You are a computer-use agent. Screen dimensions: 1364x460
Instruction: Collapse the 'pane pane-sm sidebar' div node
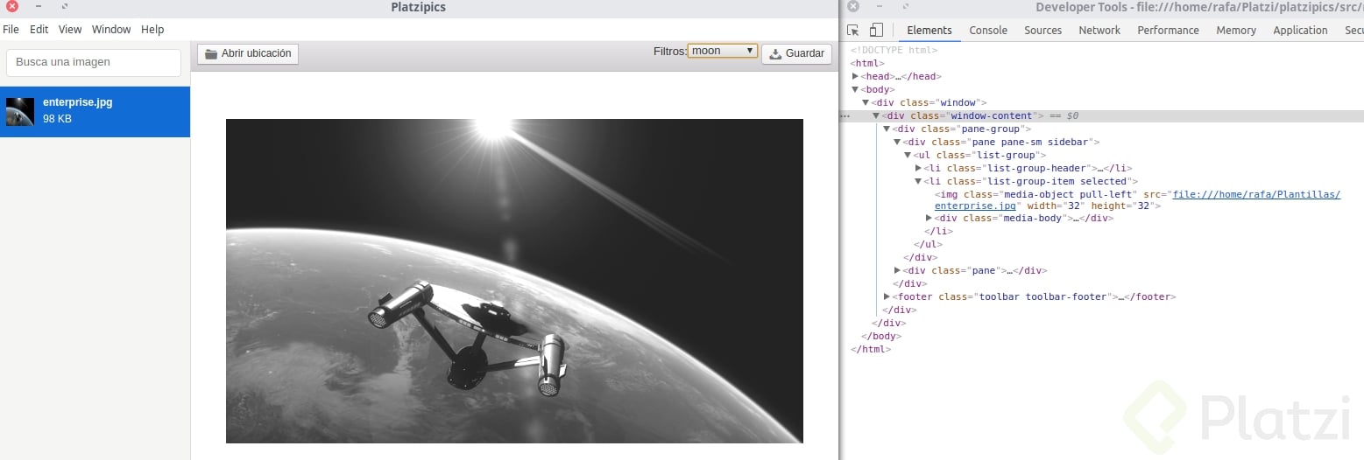[897, 142]
